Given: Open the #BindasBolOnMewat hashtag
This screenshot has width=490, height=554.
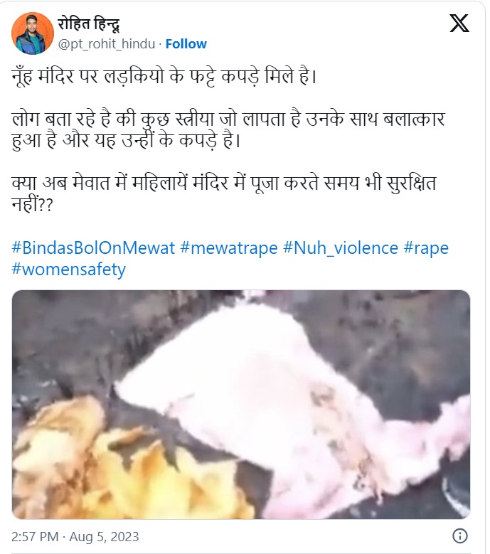Looking at the screenshot, I should 93,247.
